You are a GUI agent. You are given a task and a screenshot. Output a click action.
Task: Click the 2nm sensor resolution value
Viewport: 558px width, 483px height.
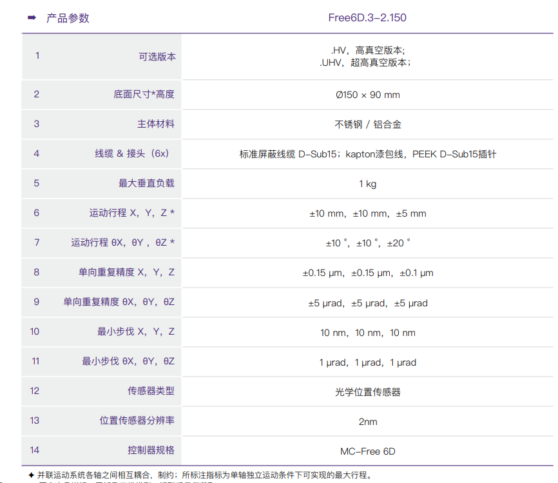tap(367, 422)
